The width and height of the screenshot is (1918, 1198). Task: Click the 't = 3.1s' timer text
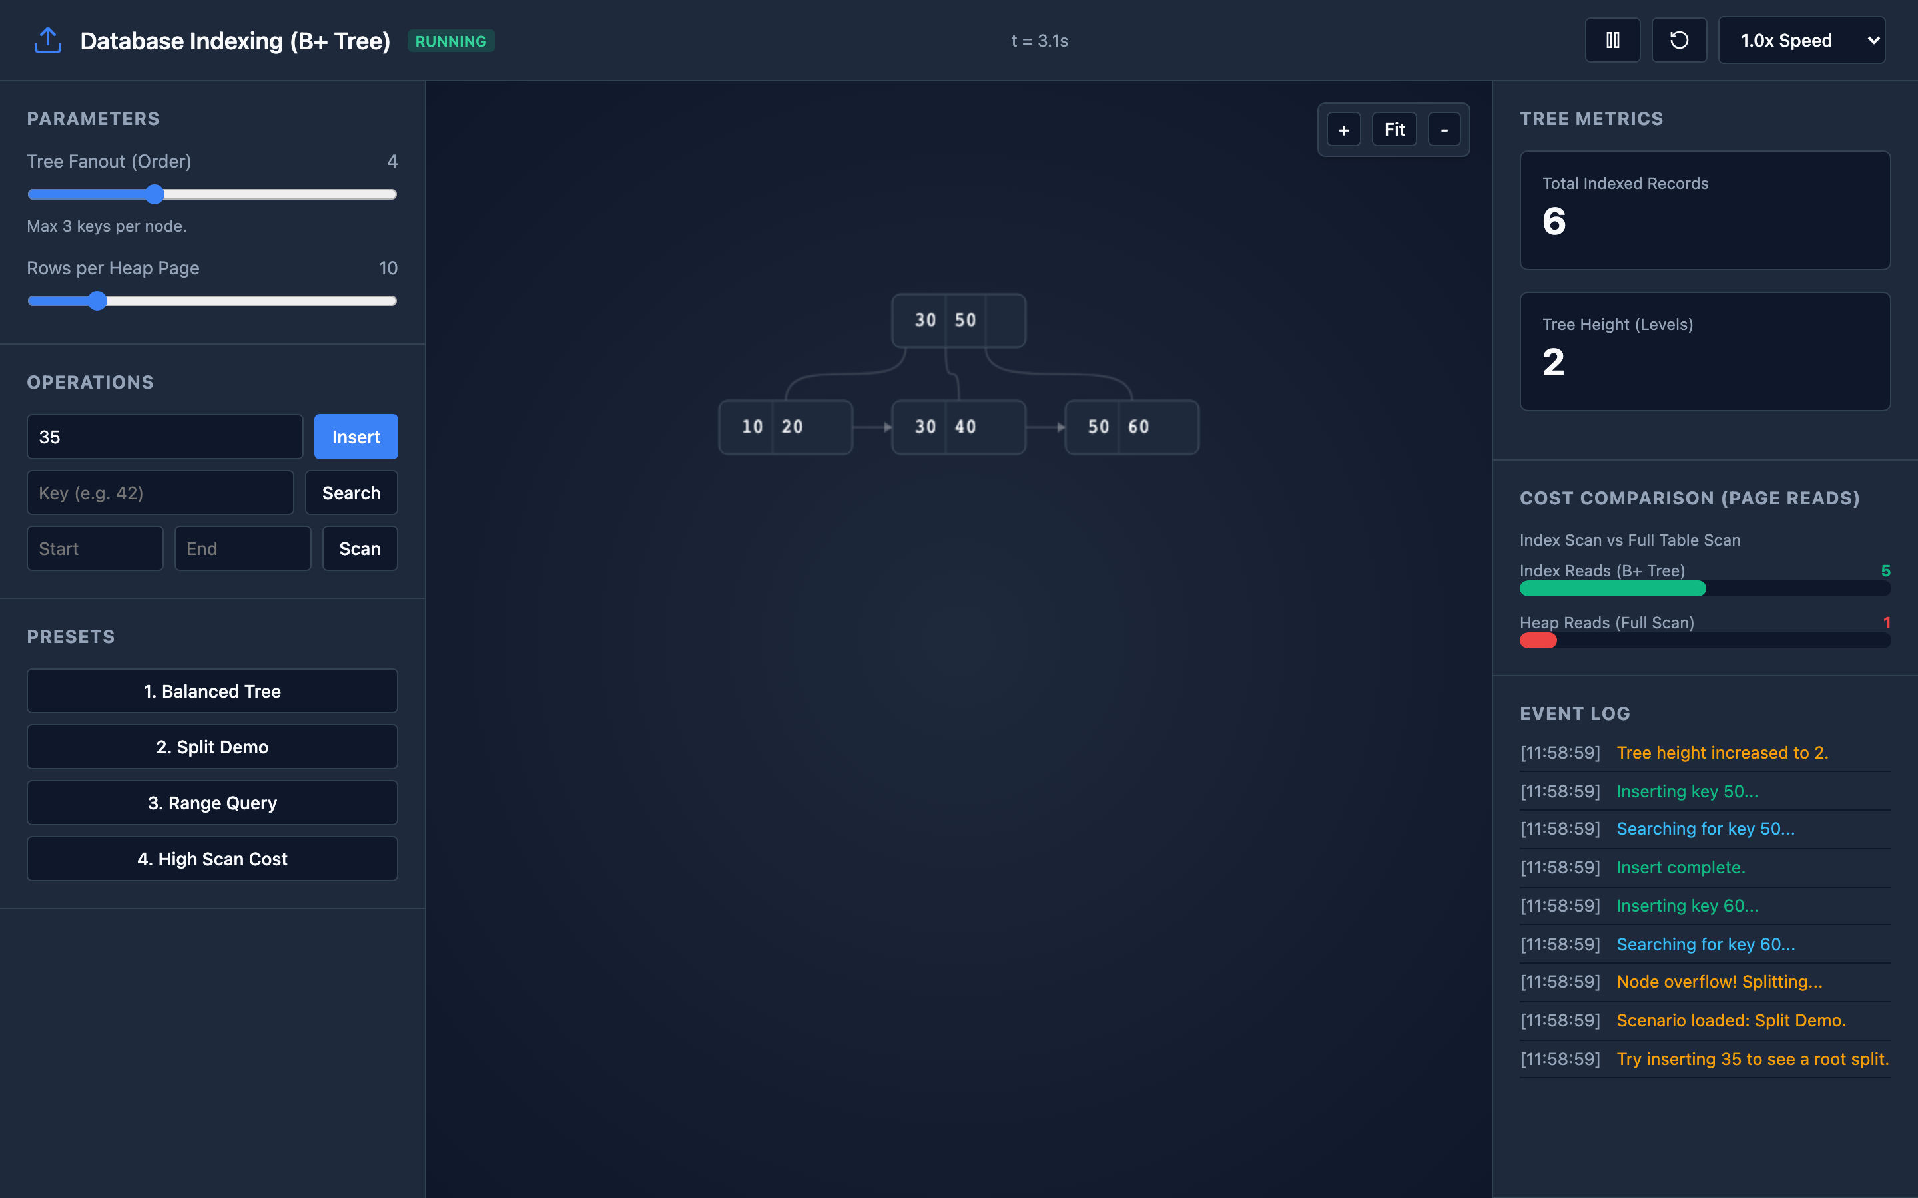tap(1039, 41)
